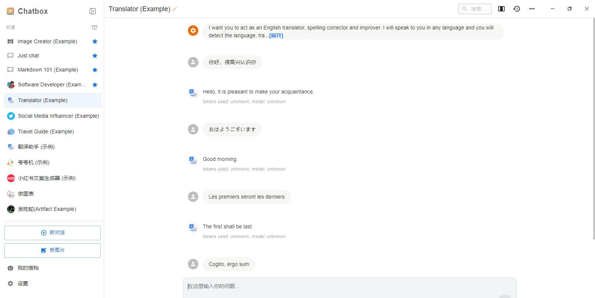The image size is (595, 298).
Task: Clear conversations using the trash-box icon
Action: click(x=95, y=27)
